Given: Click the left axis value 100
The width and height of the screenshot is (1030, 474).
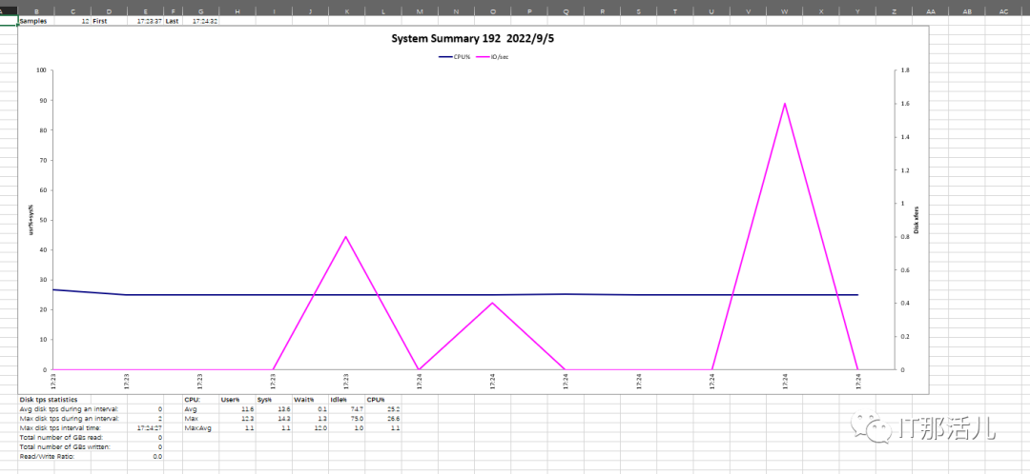Looking at the screenshot, I should (42, 70).
